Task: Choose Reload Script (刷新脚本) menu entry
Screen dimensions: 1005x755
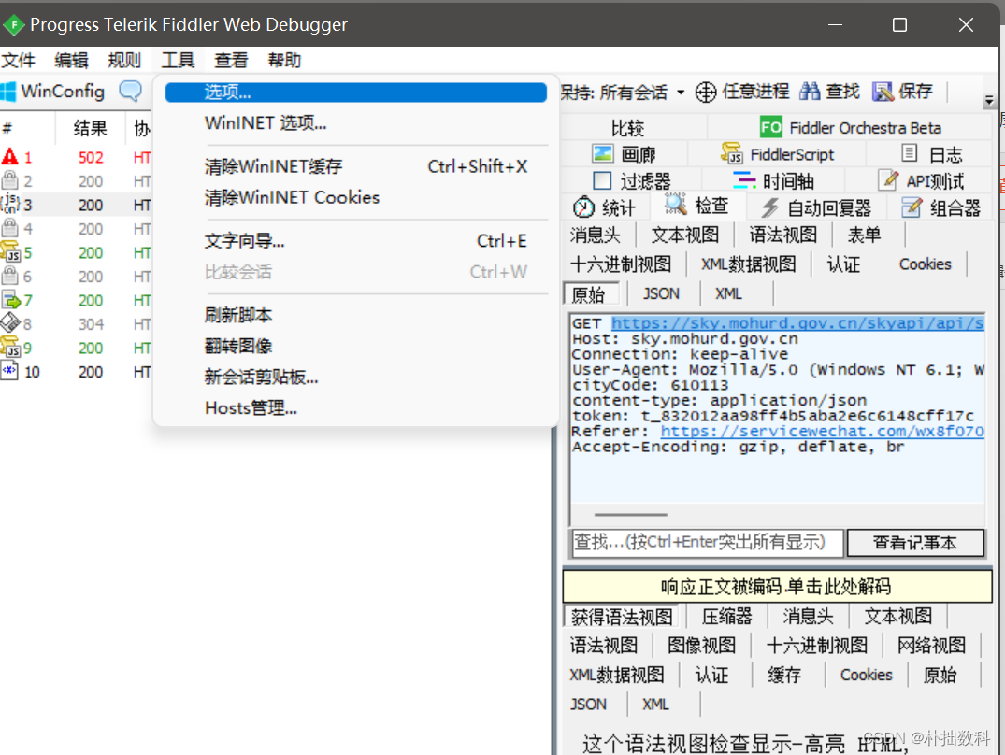Action: 356,315
